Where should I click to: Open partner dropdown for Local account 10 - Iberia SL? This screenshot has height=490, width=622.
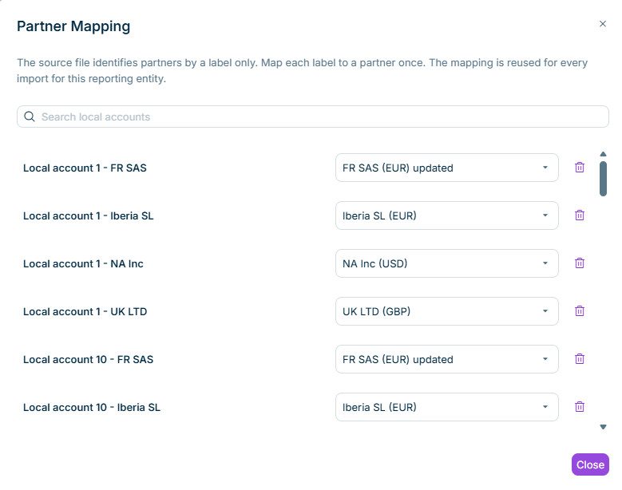[x=446, y=408]
